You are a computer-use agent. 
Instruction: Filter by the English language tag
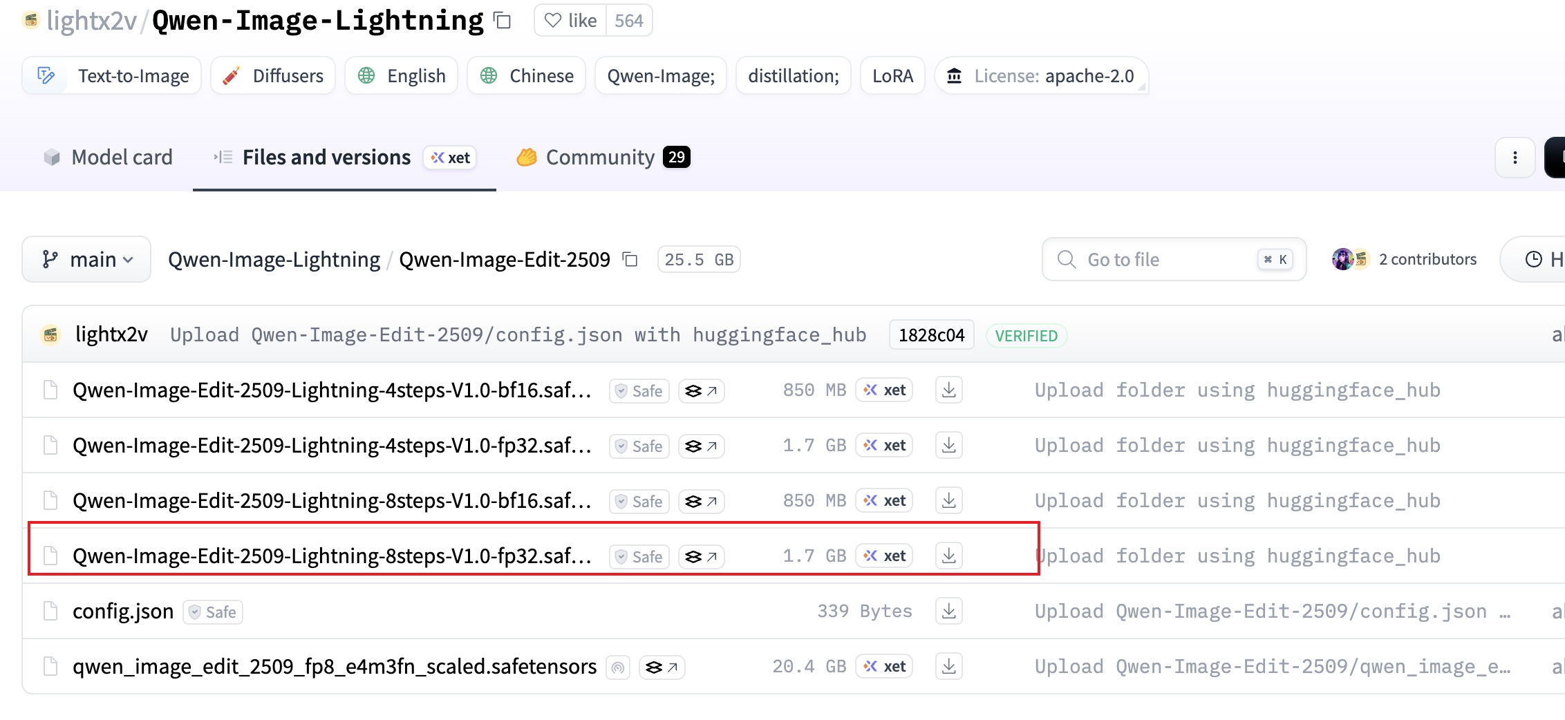402,75
